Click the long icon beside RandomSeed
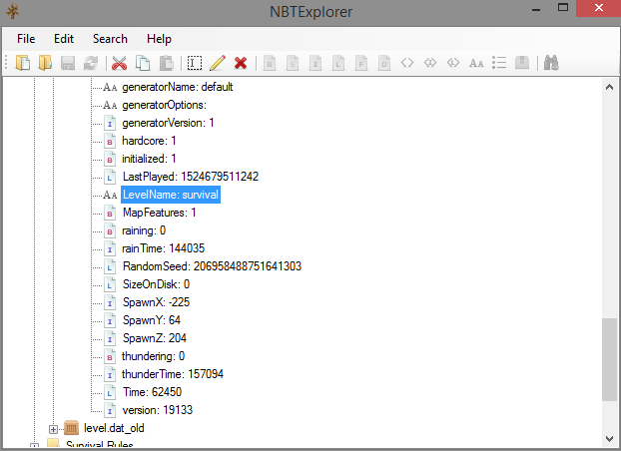This screenshot has width=621, height=451. (110, 266)
